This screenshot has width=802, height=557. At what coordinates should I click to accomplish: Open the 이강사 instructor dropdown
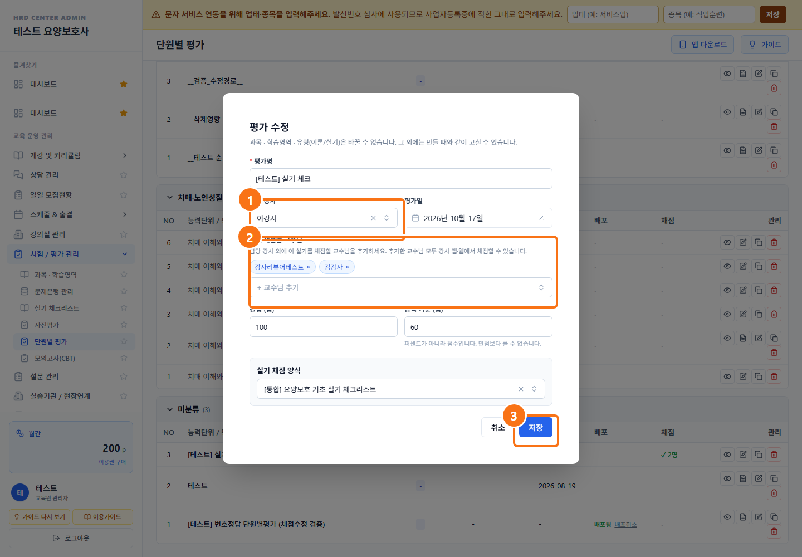click(x=324, y=218)
